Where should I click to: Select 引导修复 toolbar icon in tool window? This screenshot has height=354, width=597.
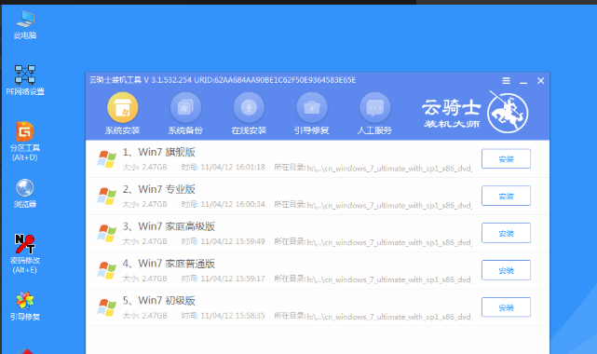311,114
